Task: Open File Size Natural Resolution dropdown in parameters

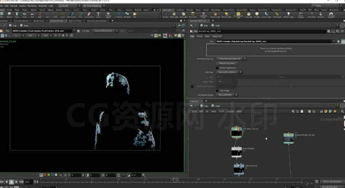Action: click(x=229, y=72)
